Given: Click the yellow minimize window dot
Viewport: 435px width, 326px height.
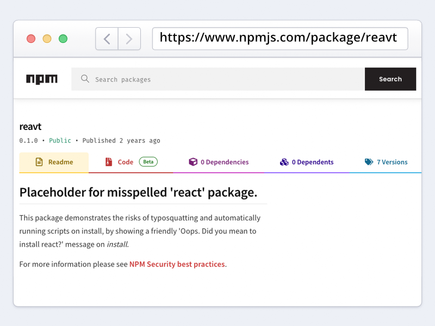Looking at the screenshot, I should coord(47,39).
